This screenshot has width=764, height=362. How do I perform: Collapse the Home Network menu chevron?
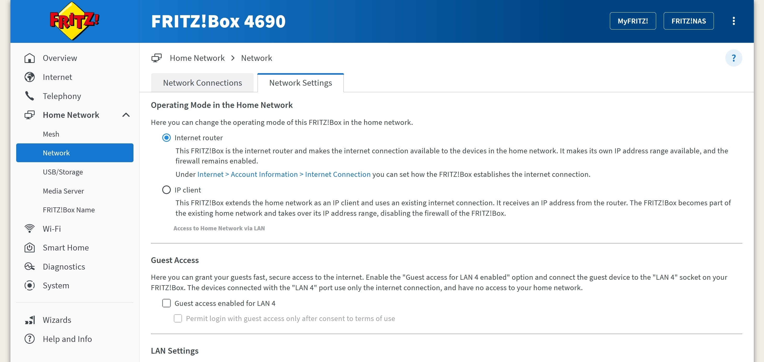[x=126, y=115]
